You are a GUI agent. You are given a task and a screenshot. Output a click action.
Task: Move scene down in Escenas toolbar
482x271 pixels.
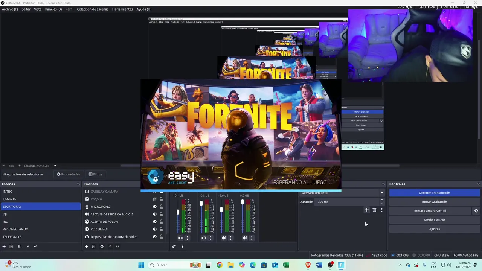[35, 247]
